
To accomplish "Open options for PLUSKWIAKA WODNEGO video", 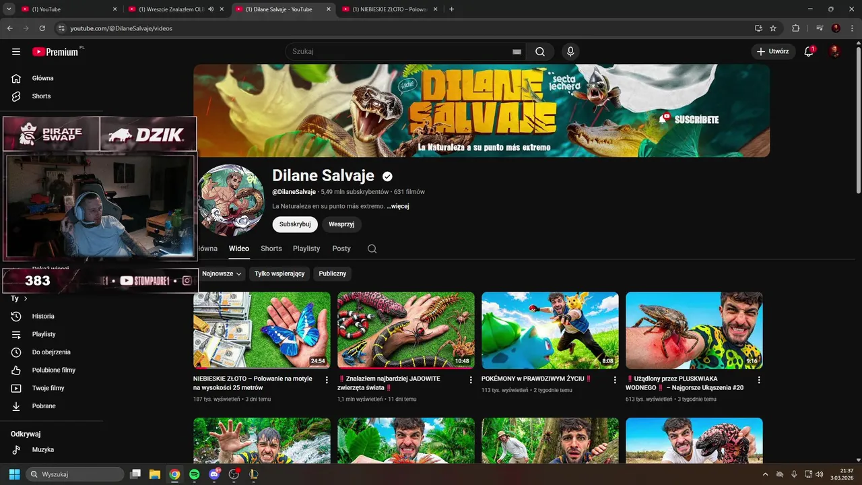I will (x=759, y=380).
